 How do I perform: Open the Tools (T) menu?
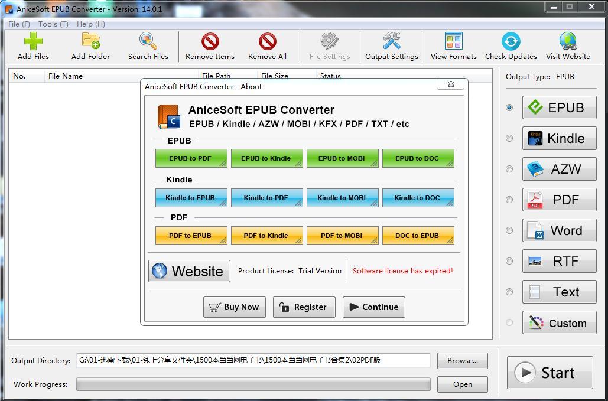[53, 24]
